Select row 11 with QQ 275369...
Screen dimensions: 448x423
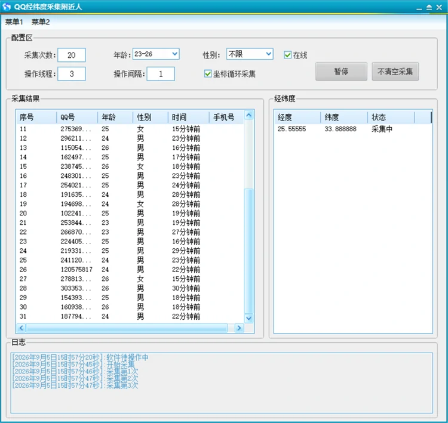pos(130,129)
